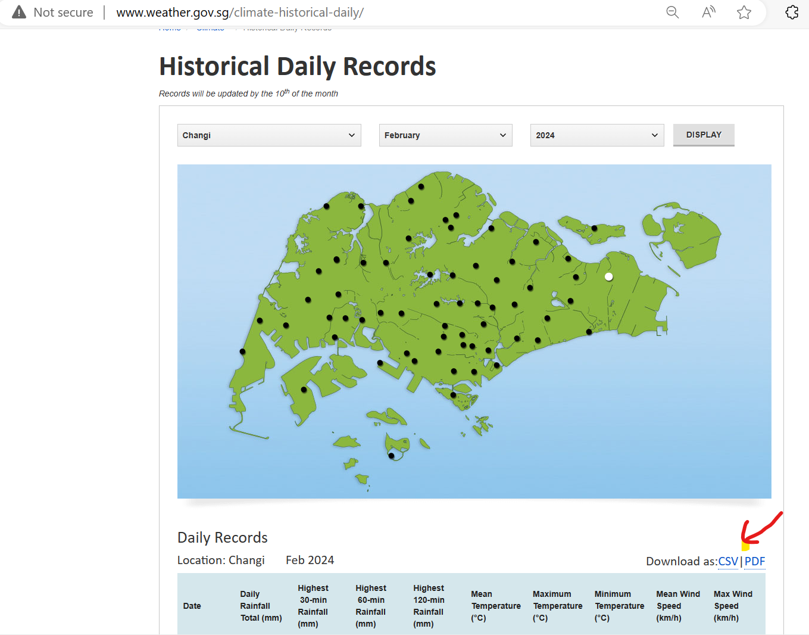Click the Maximum Temperature column header
This screenshot has width=809, height=635.
(x=557, y=606)
